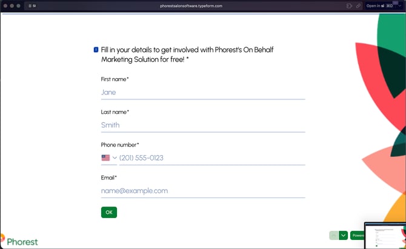Image resolution: width=406 pixels, height=249 pixels.
Task: Click the 'Email' label
Action: pos(108,178)
